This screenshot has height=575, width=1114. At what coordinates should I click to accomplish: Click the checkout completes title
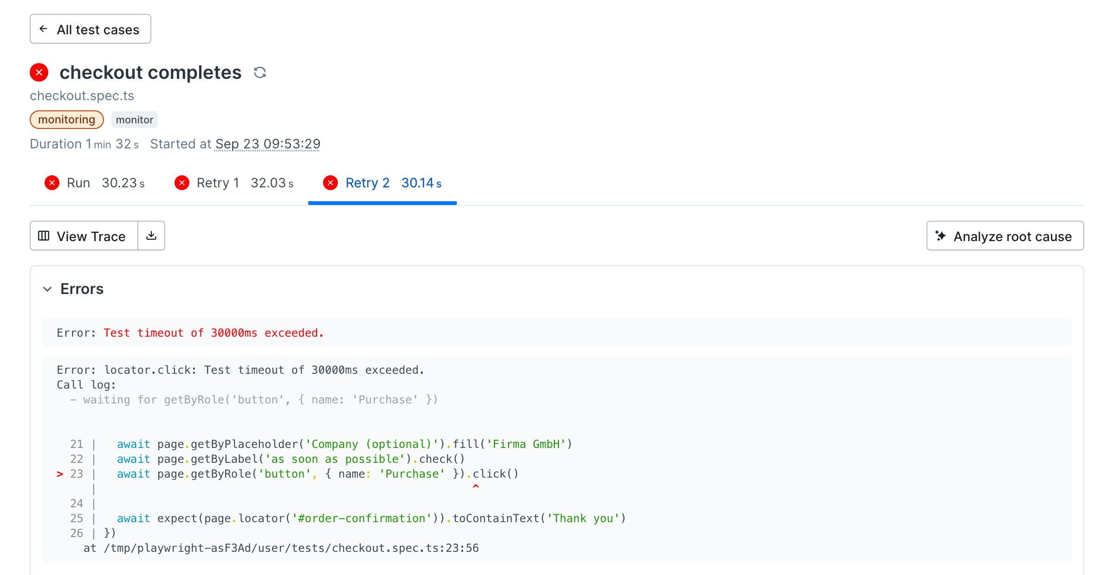(151, 72)
